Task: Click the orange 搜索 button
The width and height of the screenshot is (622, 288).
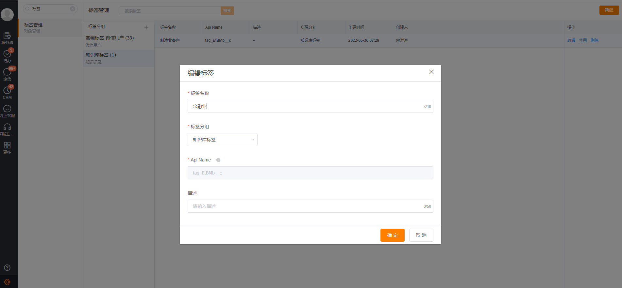Action: [227, 11]
